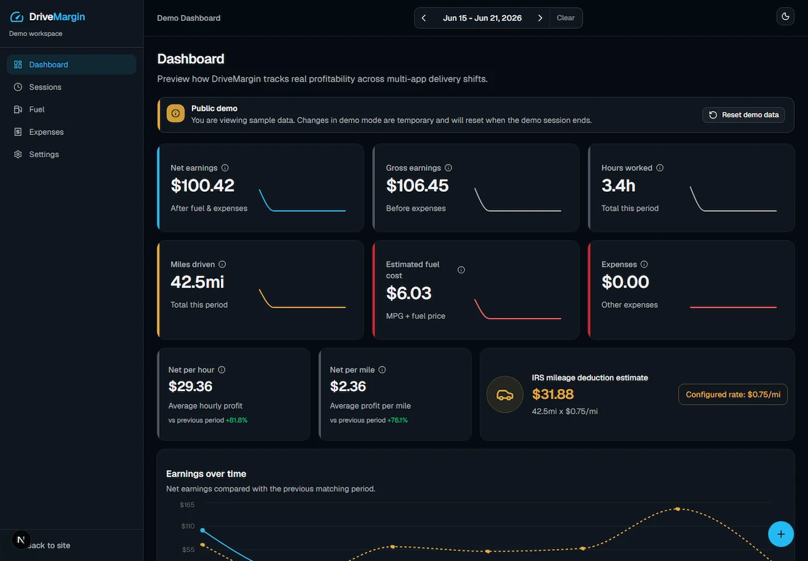Click the Demo Dashboard breadcrumb text
Viewport: 808px width, 561px height.
pyautogui.click(x=189, y=18)
